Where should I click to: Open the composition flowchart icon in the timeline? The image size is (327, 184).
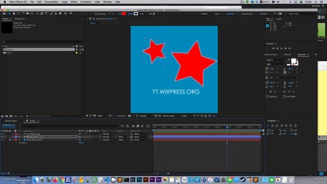tap(122, 126)
